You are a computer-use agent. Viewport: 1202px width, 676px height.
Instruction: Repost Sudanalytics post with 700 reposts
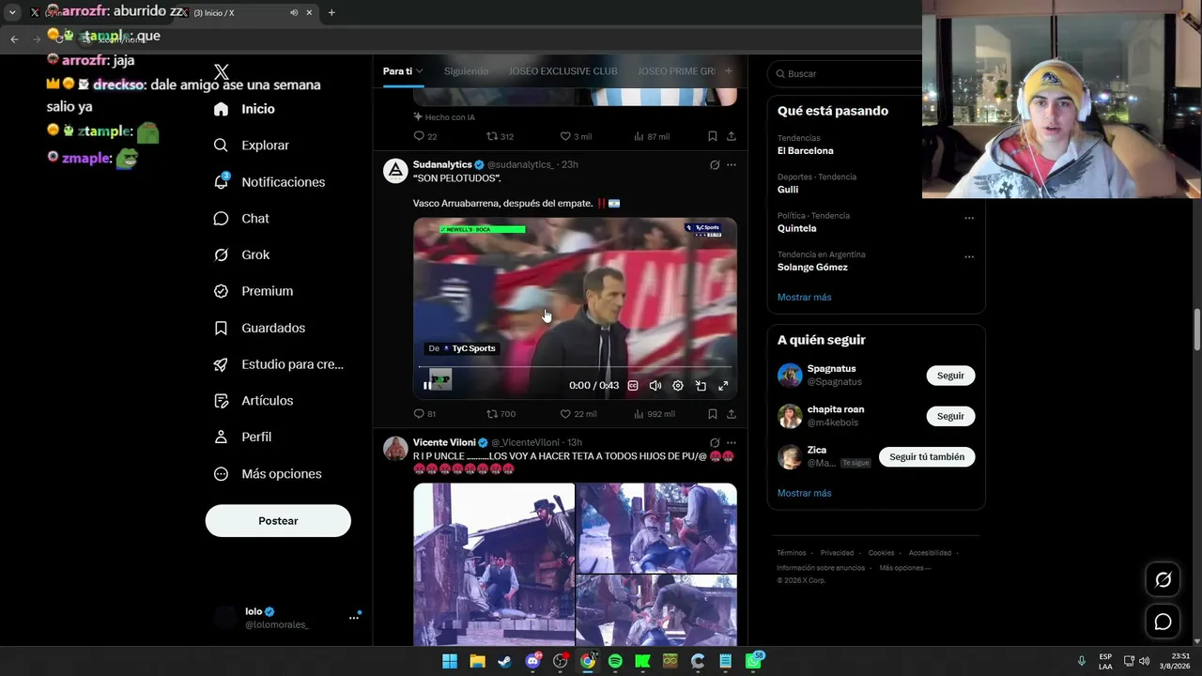(x=491, y=414)
